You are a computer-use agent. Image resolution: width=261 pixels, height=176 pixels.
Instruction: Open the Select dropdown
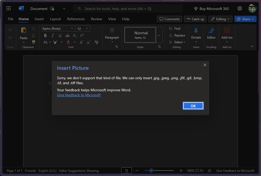pyautogui.click(x=177, y=42)
